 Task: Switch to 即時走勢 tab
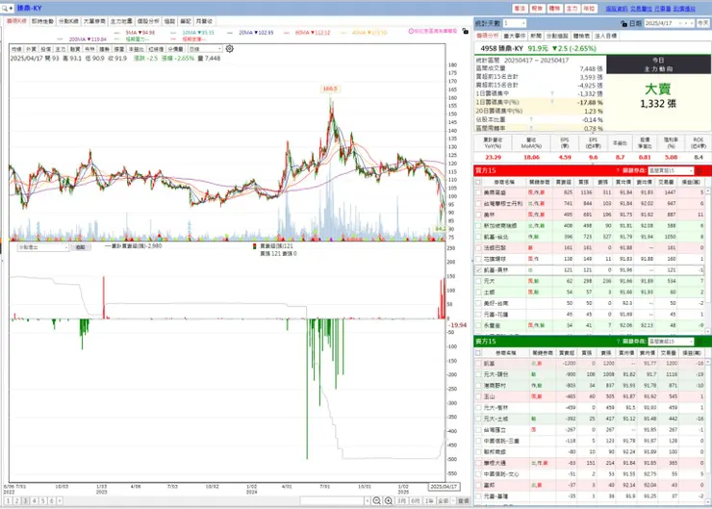[x=42, y=21]
